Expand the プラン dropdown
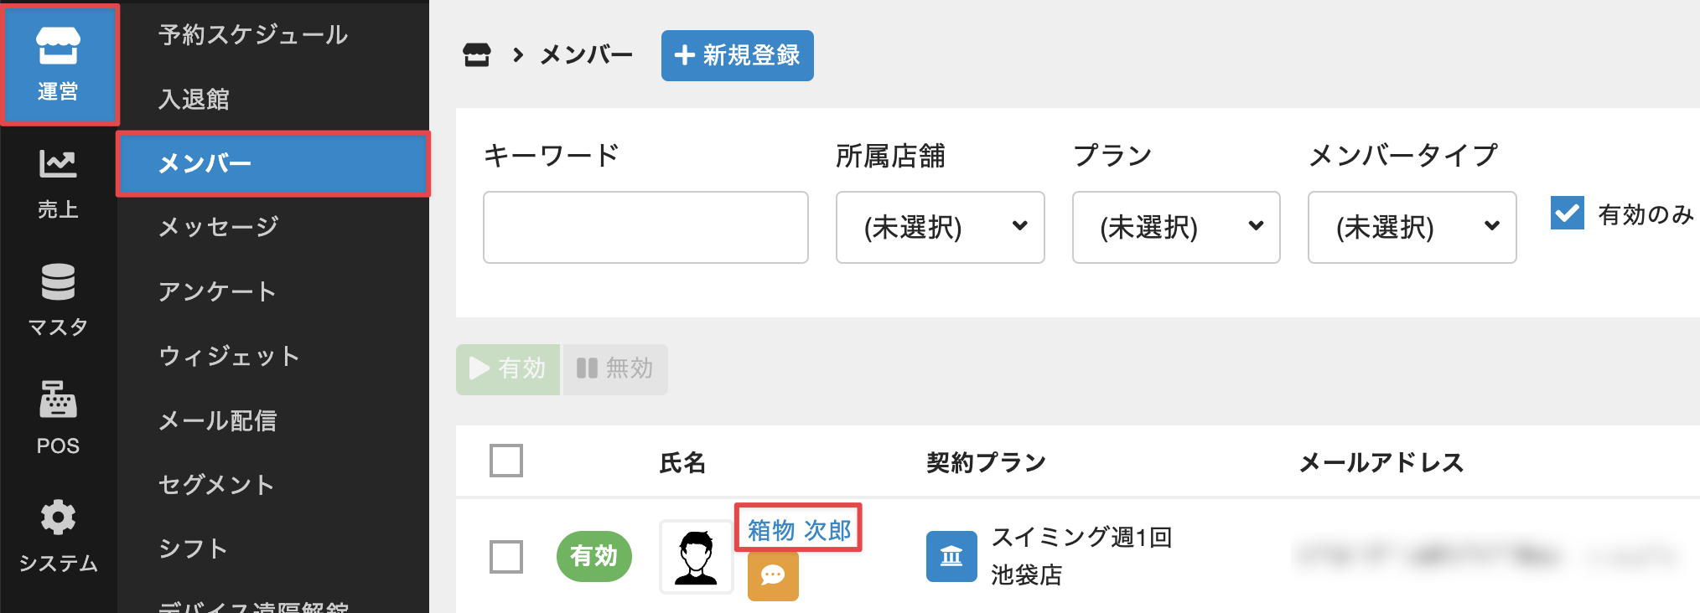 (x=1175, y=227)
